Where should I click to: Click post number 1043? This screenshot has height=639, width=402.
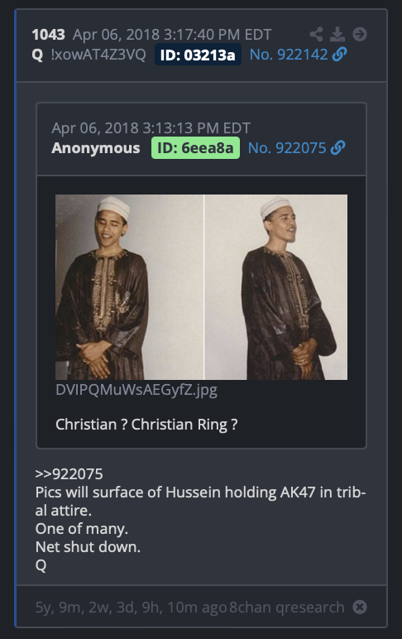(49, 35)
